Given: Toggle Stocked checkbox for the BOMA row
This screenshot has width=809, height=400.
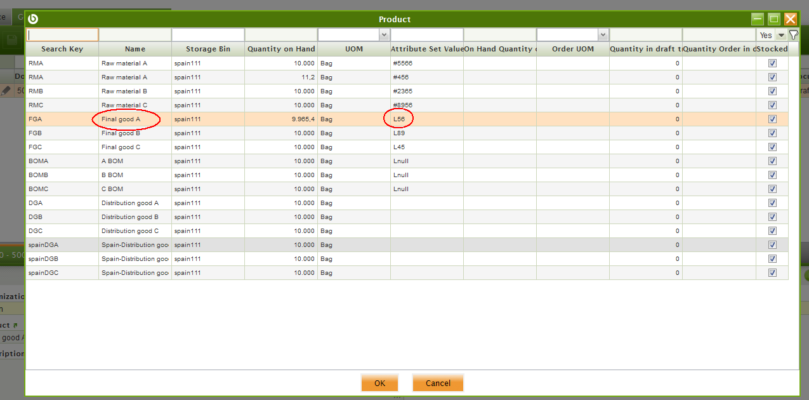Looking at the screenshot, I should (772, 161).
